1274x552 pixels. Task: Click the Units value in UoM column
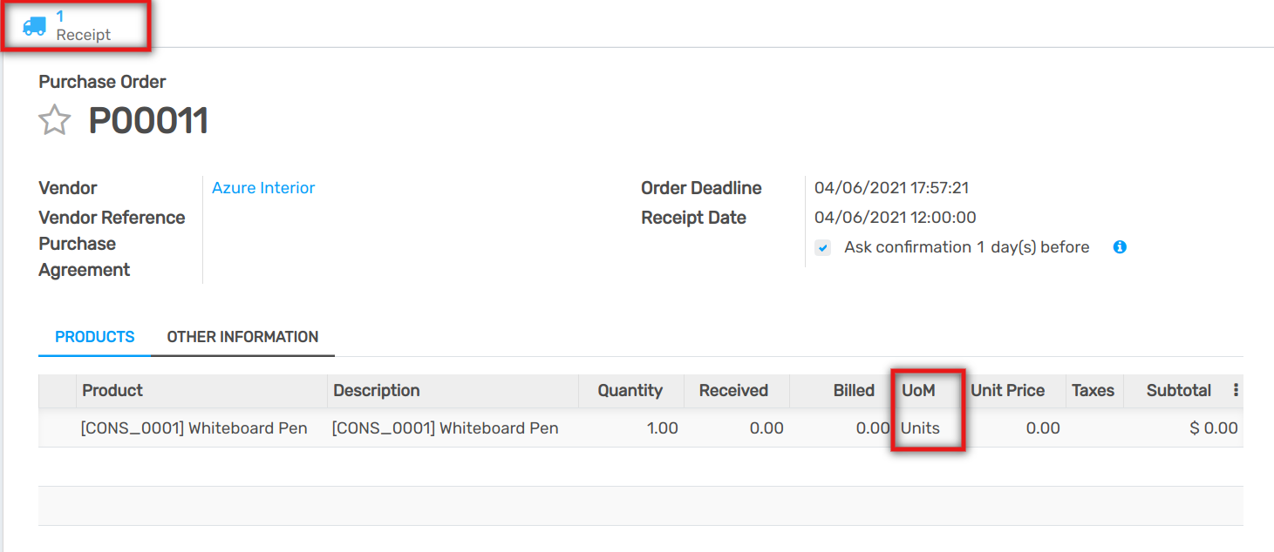click(x=920, y=428)
